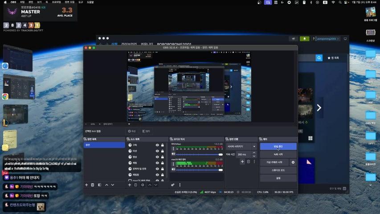Move selected source up with arrow icon
Viewport: 380px width, 214px height.
click(x=149, y=185)
